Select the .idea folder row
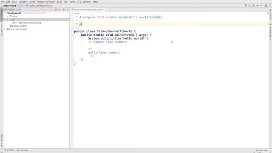The height and width of the screenshot is (153, 272). tap(36, 16)
